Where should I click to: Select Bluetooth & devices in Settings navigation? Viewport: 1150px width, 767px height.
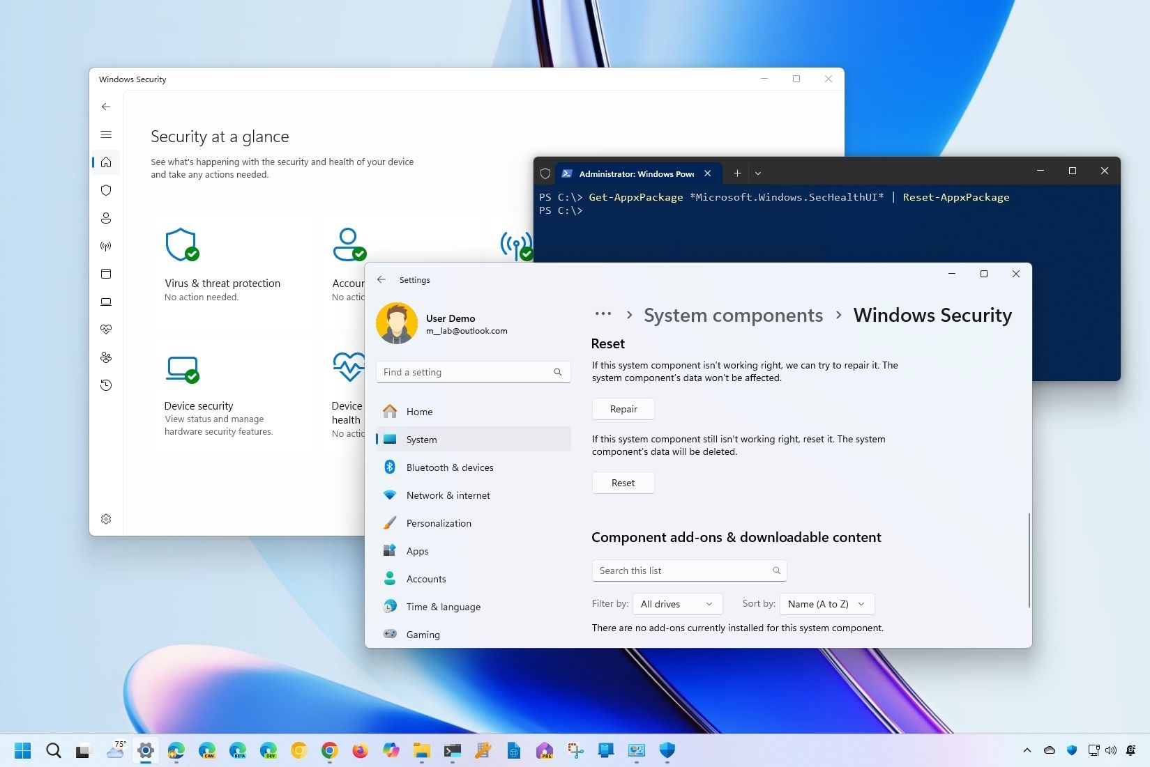click(x=450, y=467)
